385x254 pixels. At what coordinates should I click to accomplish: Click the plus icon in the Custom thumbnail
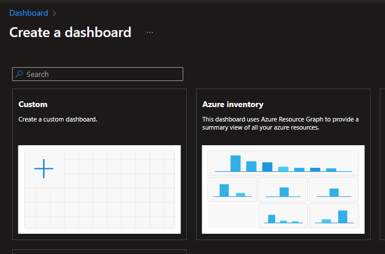point(44,168)
